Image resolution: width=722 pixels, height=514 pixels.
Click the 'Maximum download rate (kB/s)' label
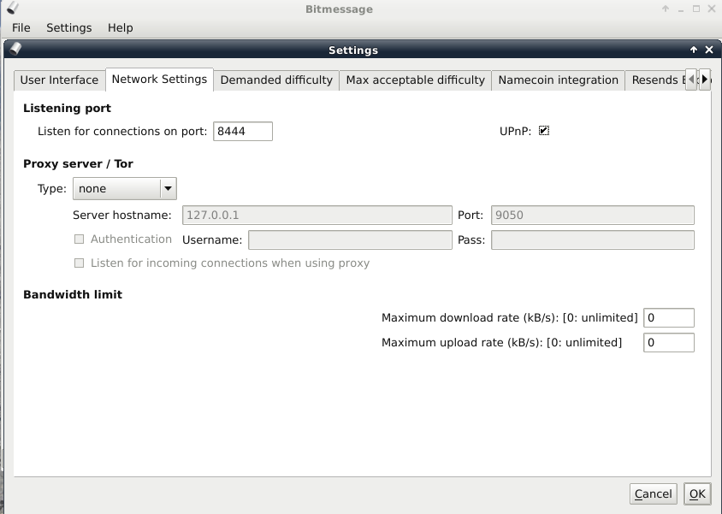point(510,317)
